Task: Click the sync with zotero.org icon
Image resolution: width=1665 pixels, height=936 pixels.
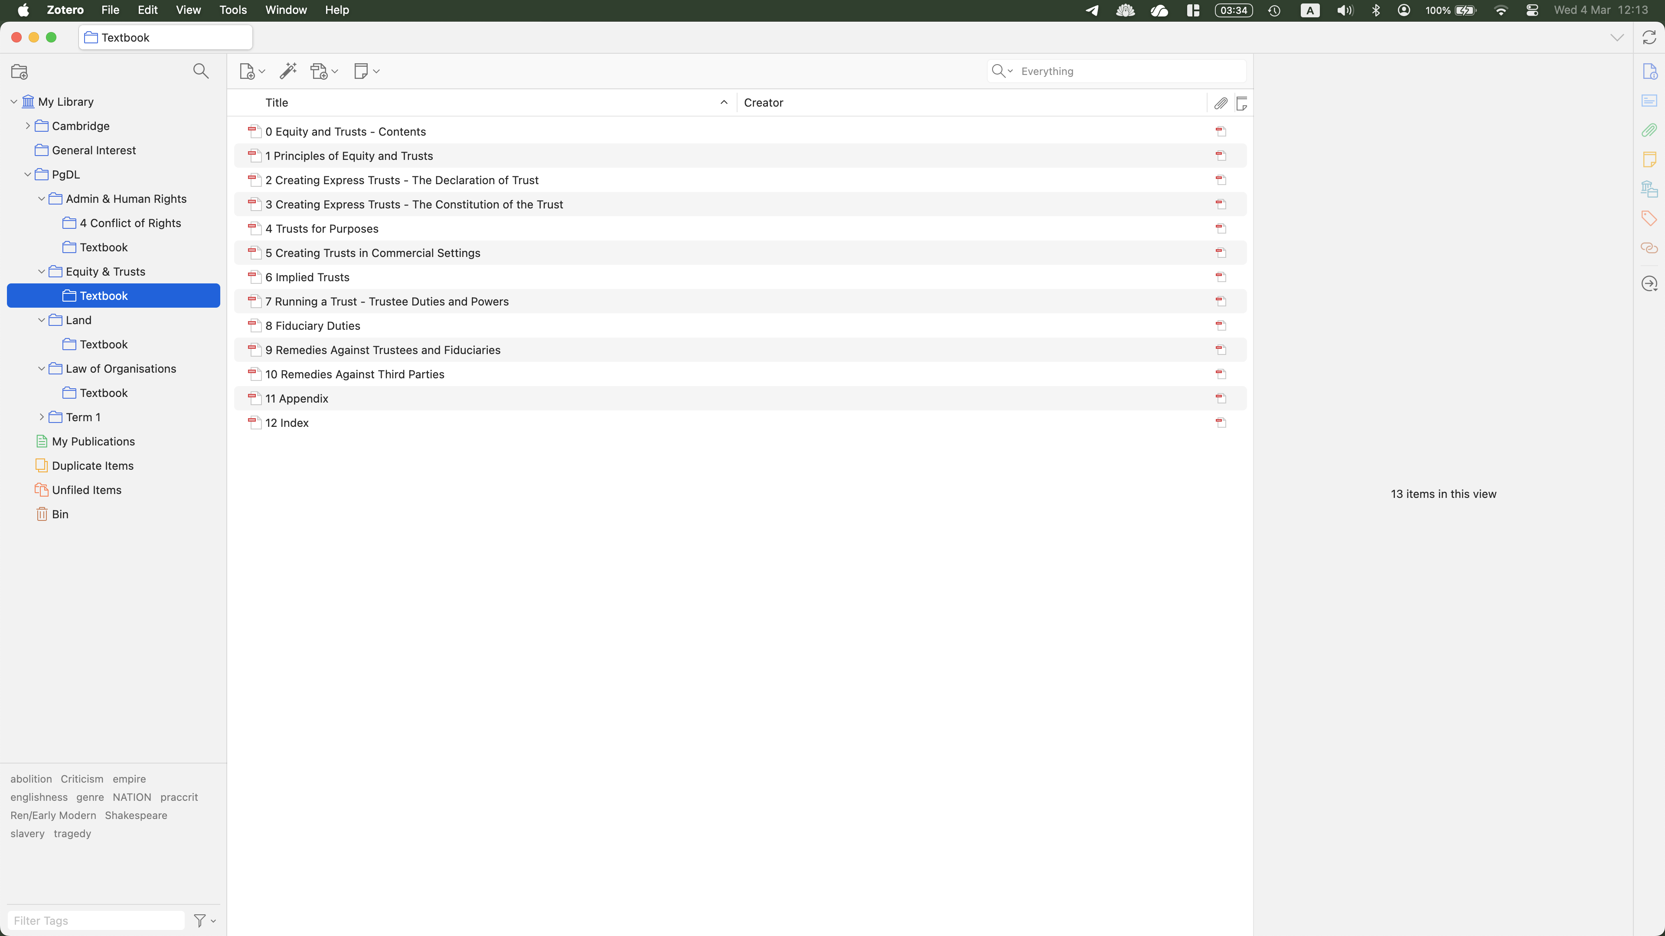Action: 1649,37
